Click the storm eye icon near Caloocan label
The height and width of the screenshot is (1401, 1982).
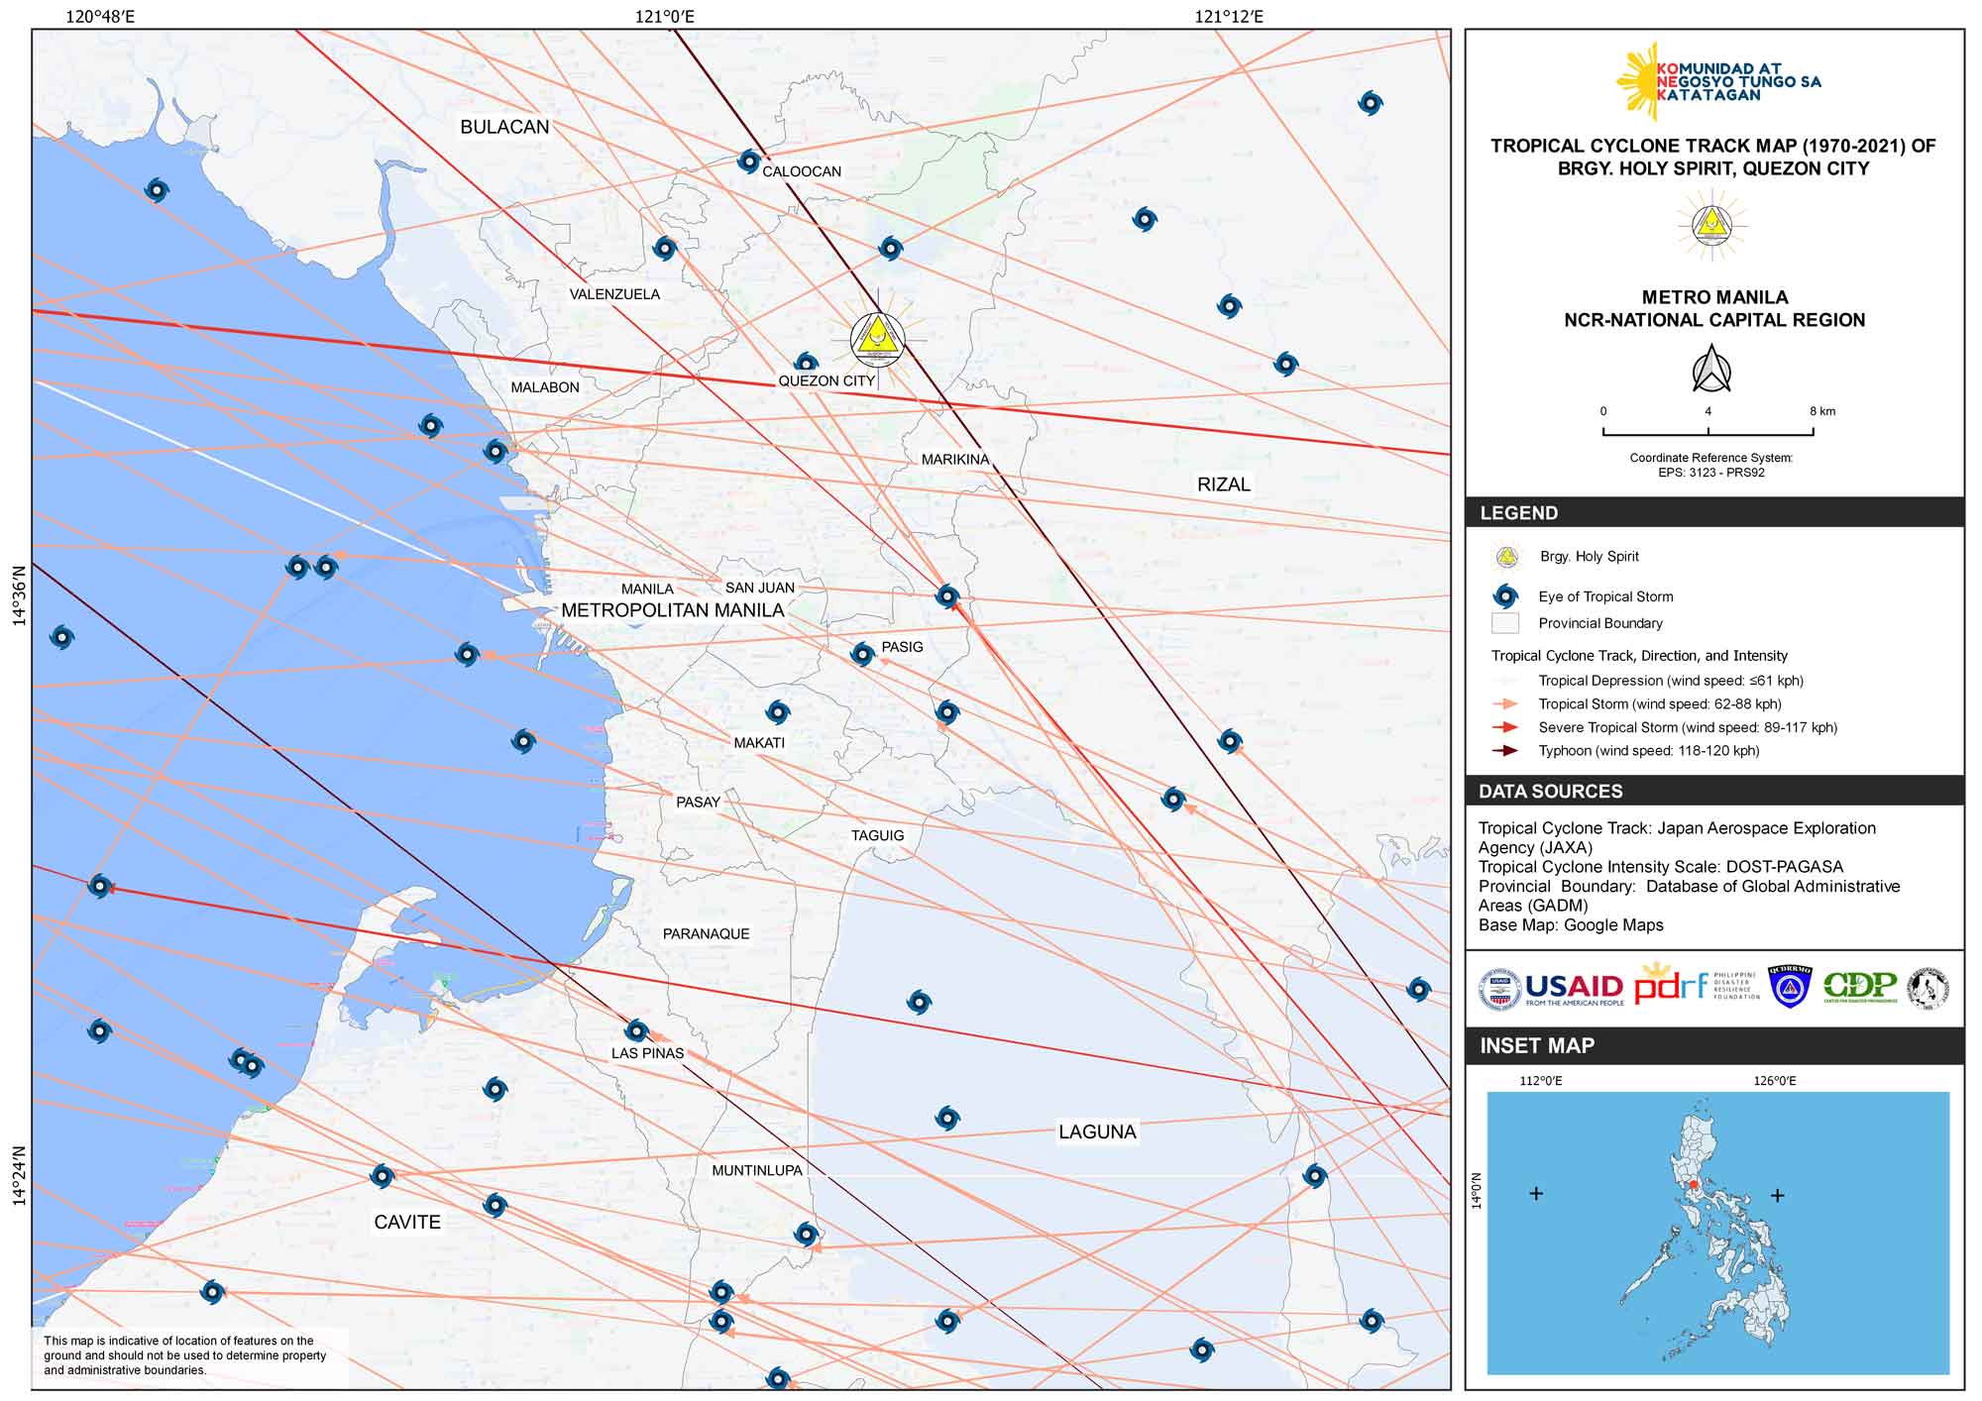point(749,161)
